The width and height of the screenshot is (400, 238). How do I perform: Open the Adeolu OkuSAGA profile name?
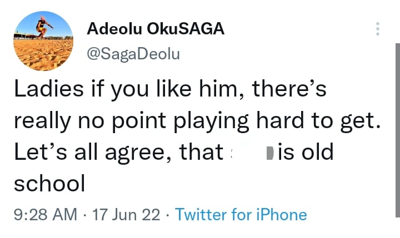point(156,29)
